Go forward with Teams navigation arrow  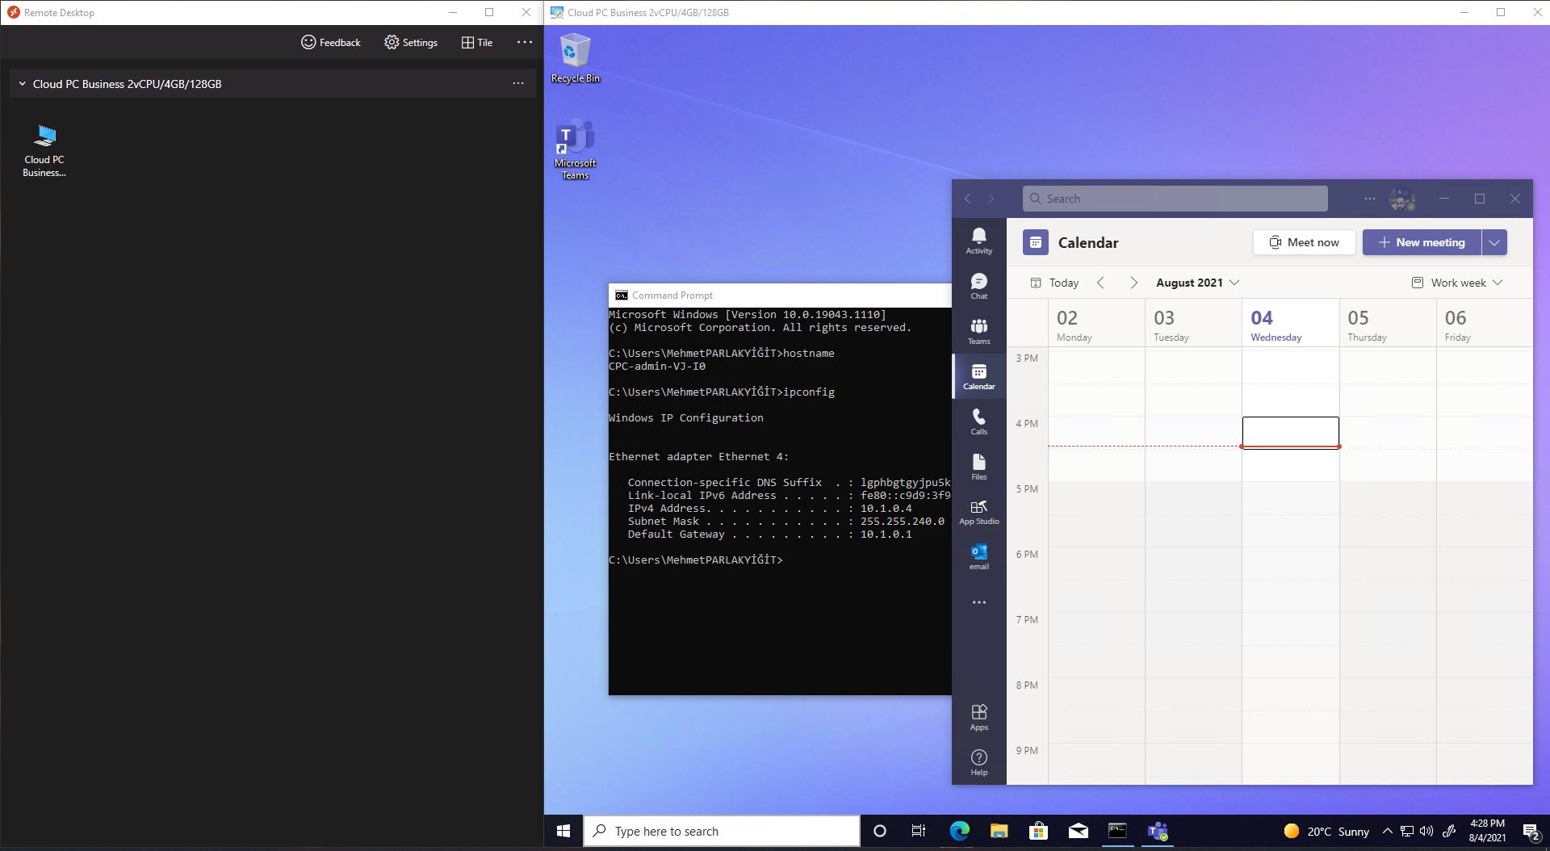pyautogui.click(x=991, y=199)
